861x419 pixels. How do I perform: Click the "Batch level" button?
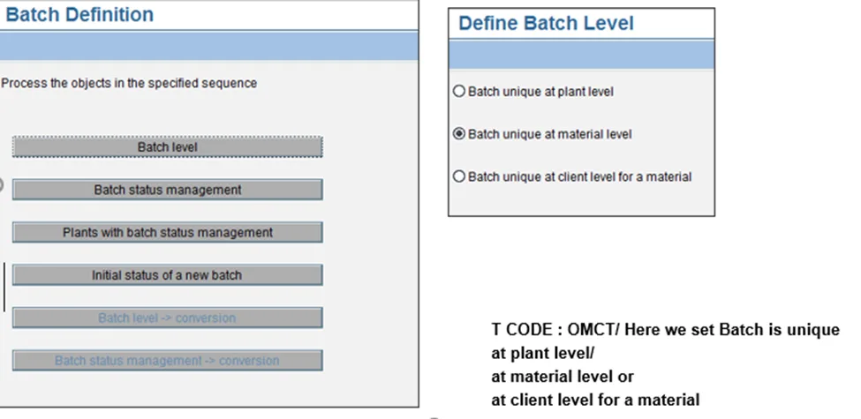click(167, 147)
